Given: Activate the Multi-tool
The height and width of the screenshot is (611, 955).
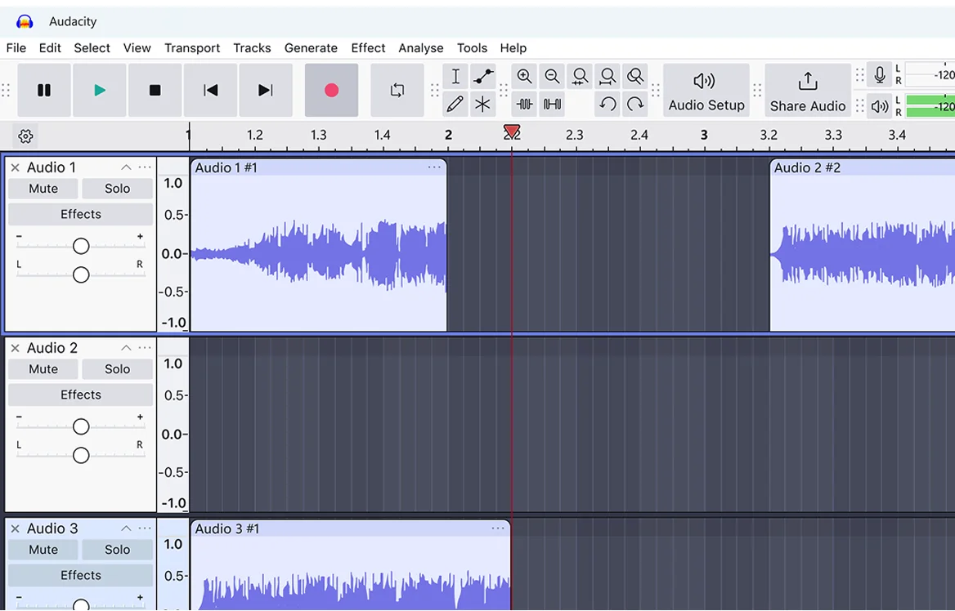Looking at the screenshot, I should click(483, 104).
